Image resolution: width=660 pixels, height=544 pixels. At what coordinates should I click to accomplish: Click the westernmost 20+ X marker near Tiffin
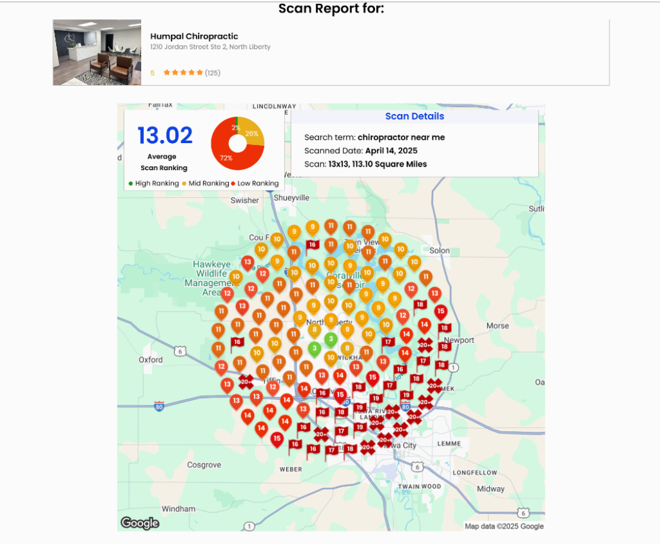(246, 382)
